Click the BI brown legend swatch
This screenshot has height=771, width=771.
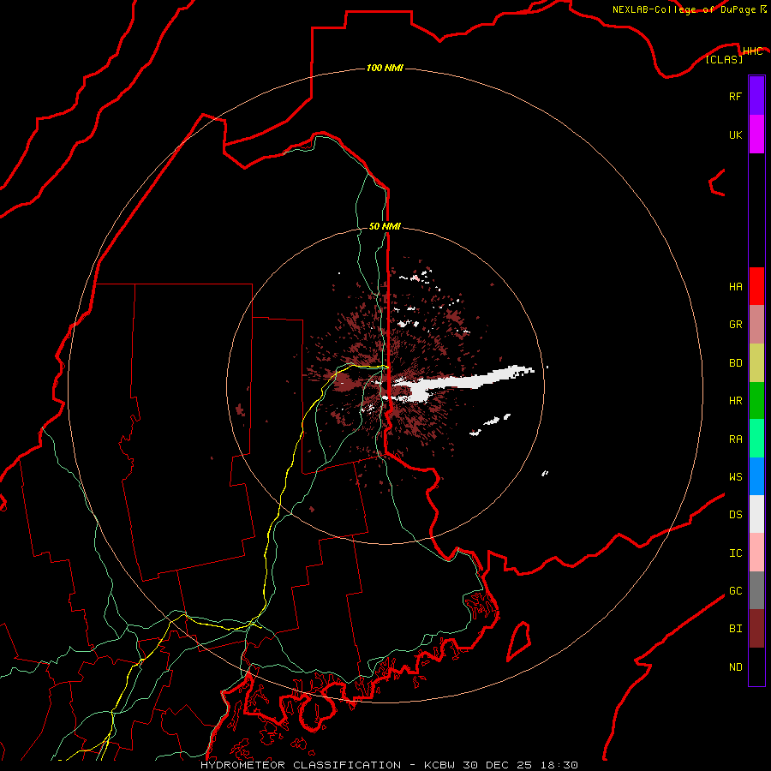(x=756, y=629)
